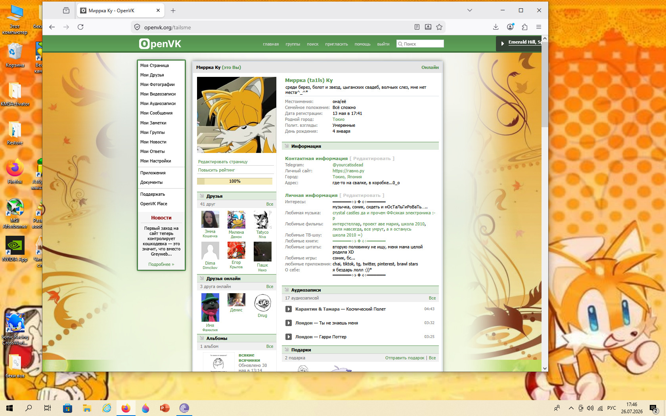The image size is (666, 416).
Task: Open группы in the top navigation
Action: 293,44
